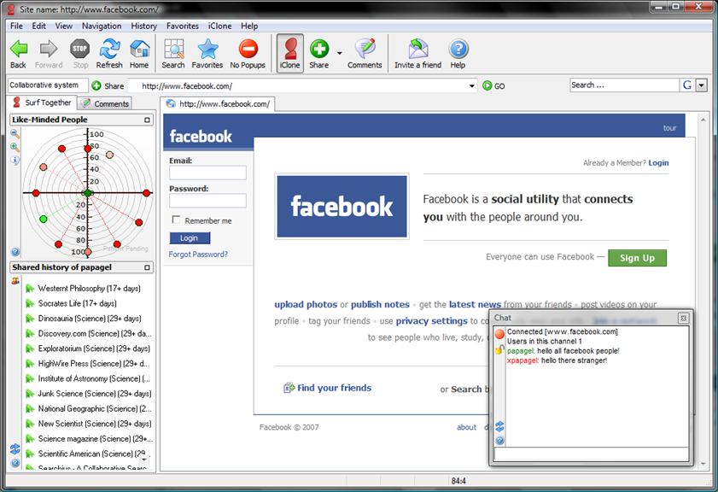Viewport: 718px width, 492px height.
Task: Click the blue Login button
Action: (190, 238)
